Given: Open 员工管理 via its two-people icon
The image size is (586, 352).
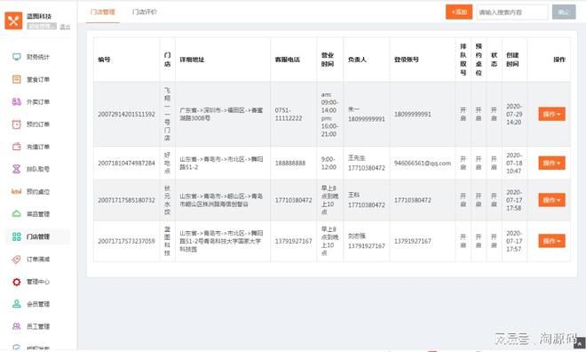Looking at the screenshot, I should [x=17, y=326].
